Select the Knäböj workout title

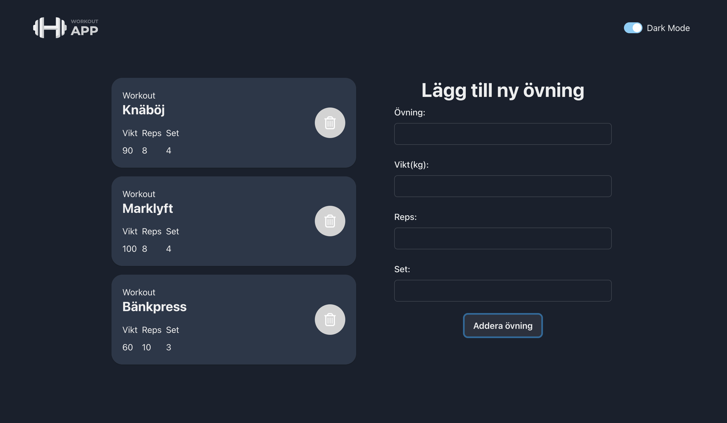coord(143,110)
